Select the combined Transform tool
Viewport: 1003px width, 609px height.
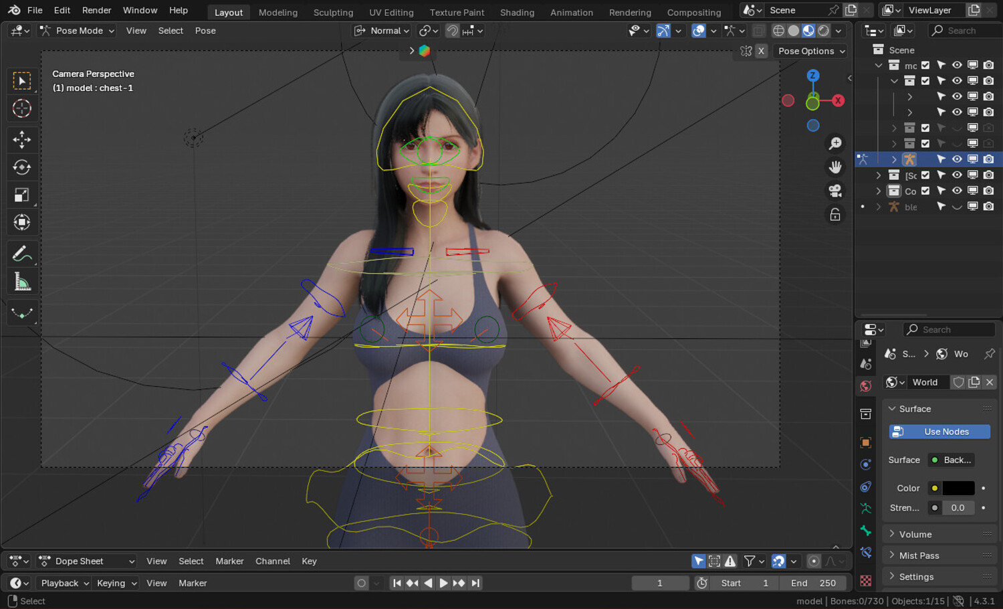(22, 222)
